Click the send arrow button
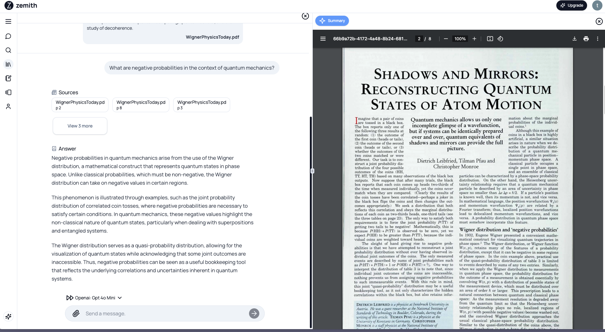 [254, 313]
